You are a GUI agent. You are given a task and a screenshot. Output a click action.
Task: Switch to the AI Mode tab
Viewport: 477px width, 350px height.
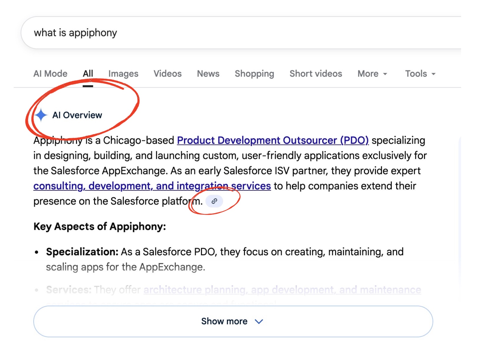coord(50,74)
